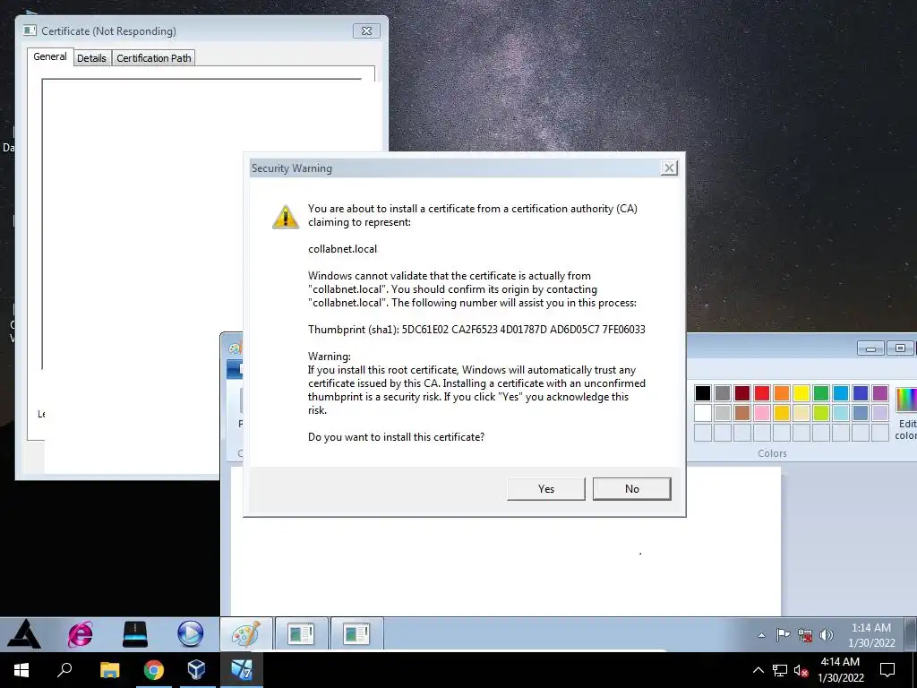Click the muted volume icon in Windows 10 tray
Screen dimensions: 917x688
(801, 671)
